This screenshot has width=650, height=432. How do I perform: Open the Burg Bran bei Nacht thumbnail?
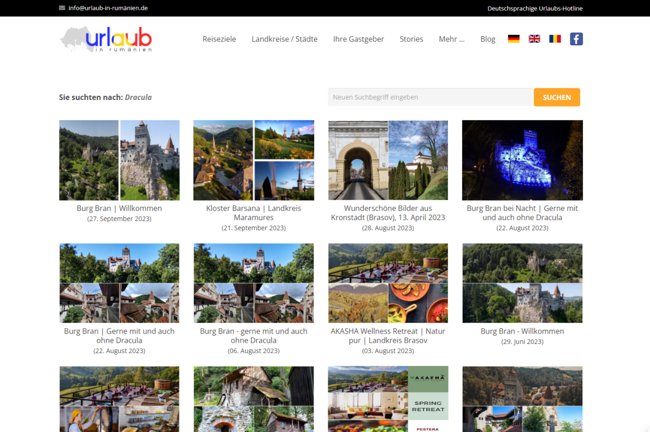[x=522, y=160]
